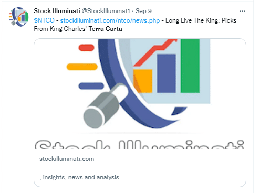The width and height of the screenshot is (260, 193).
Task: Open the stockilluminati.com/ntco/news.php link
Action: pyautogui.click(x=110, y=20)
